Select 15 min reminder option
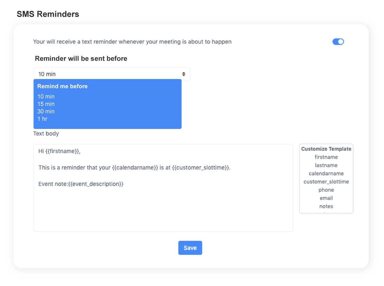The width and height of the screenshot is (384, 286). coord(46,104)
